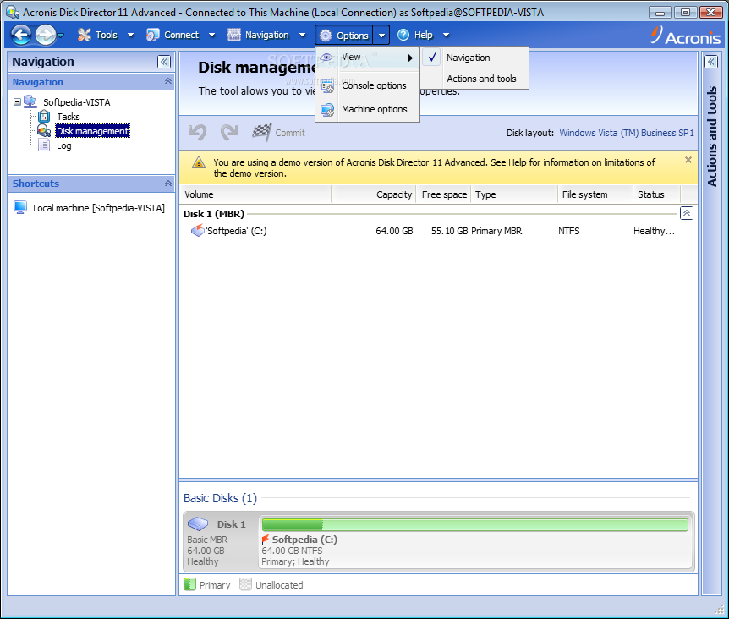Click the 55.10 GB free space cell
This screenshot has width=729, height=619.
pos(449,231)
